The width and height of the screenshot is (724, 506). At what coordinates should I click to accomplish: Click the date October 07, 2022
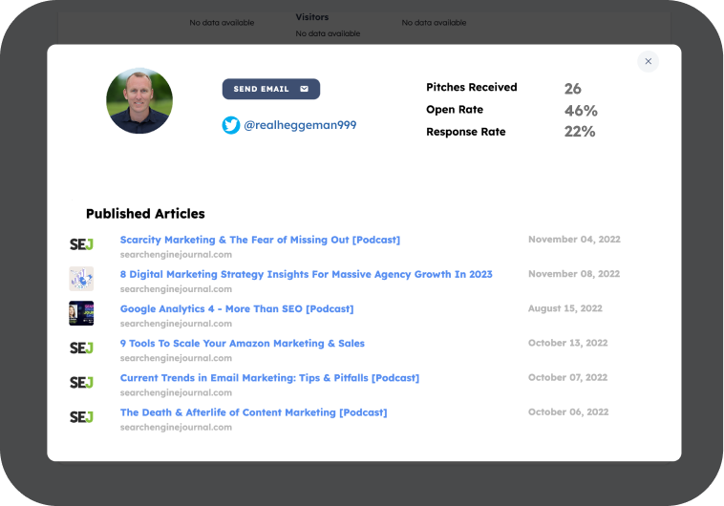coord(568,378)
